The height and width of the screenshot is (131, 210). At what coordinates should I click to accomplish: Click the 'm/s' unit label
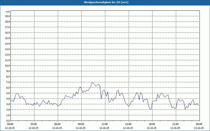tap(8, 12)
